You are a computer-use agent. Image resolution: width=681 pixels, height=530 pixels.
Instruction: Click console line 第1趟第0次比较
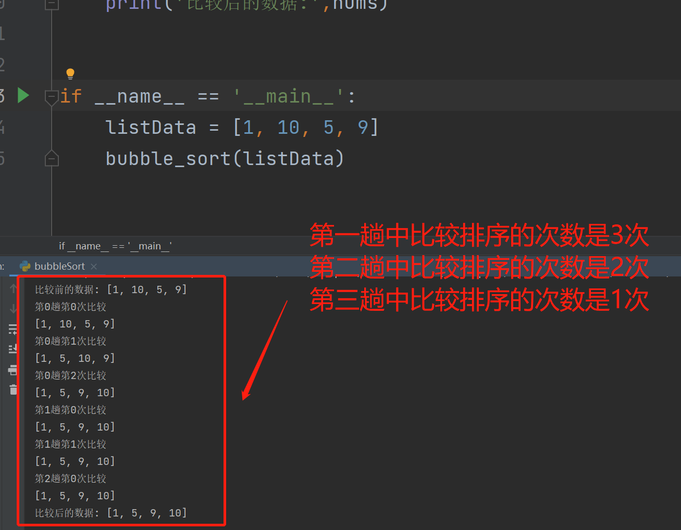point(70,410)
